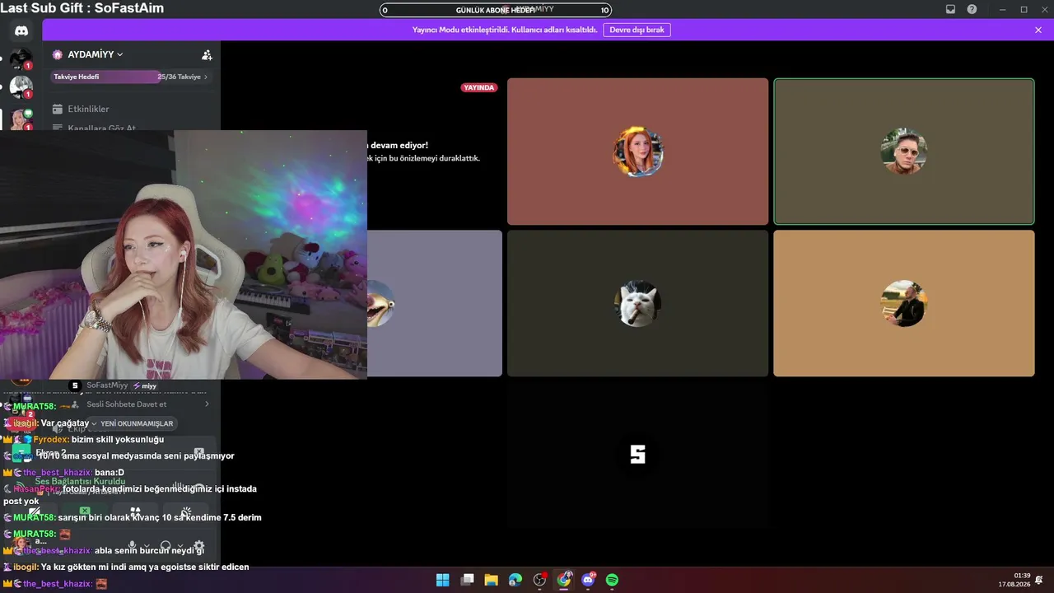Open OBS Studio taskbar icon

coord(539,580)
